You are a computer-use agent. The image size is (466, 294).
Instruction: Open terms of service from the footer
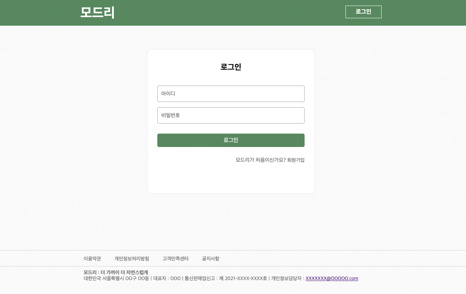click(x=92, y=258)
